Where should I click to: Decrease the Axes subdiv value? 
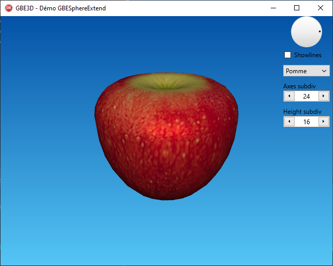click(289, 96)
